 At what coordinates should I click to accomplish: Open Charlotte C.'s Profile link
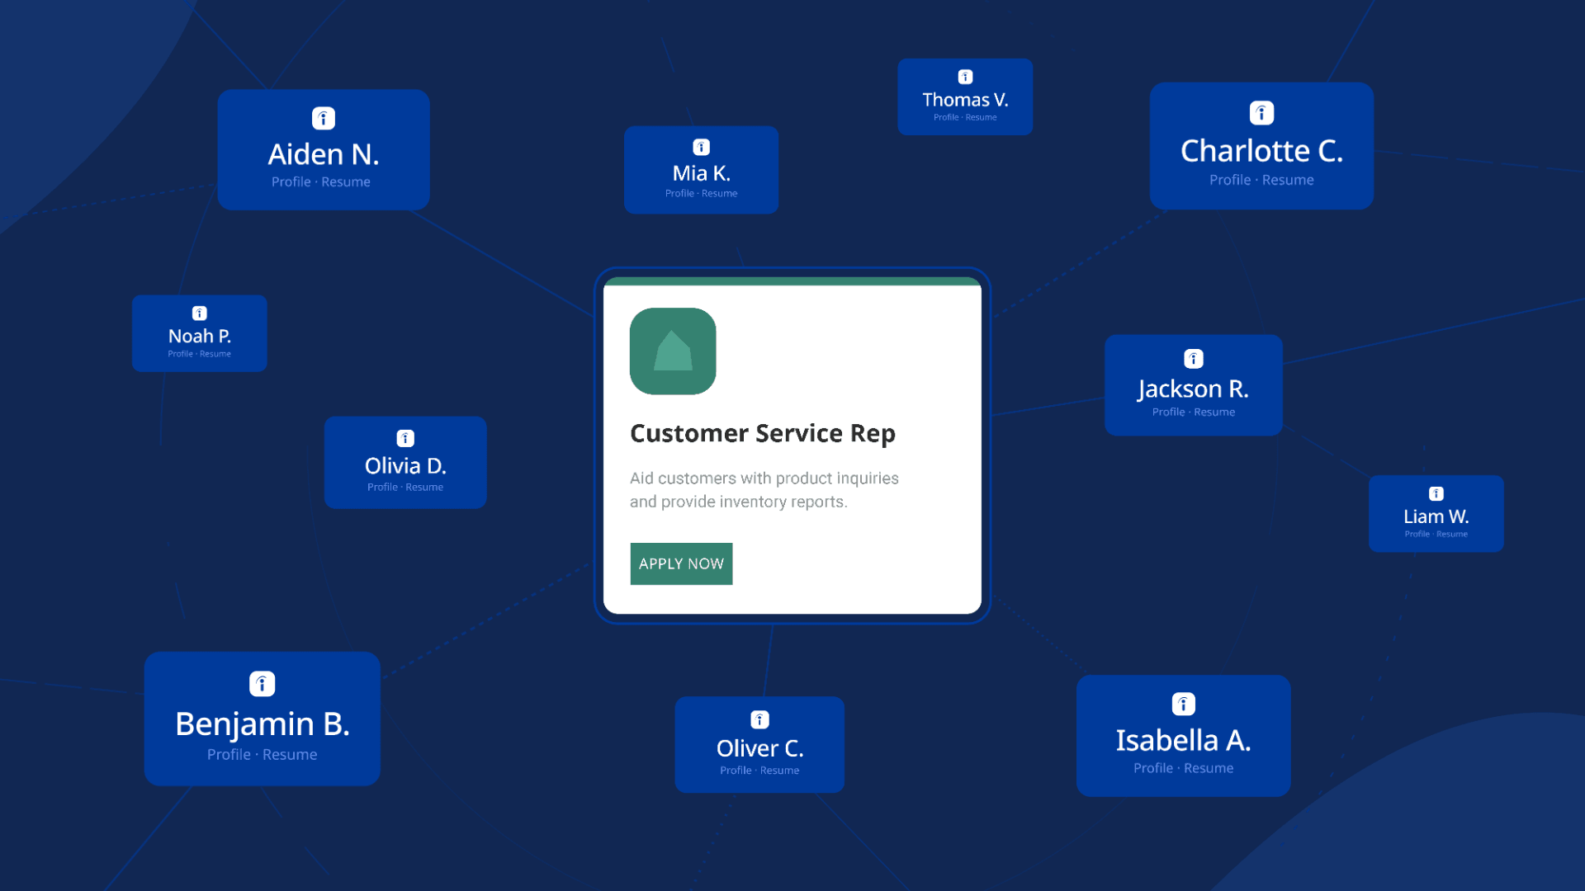[1230, 180]
